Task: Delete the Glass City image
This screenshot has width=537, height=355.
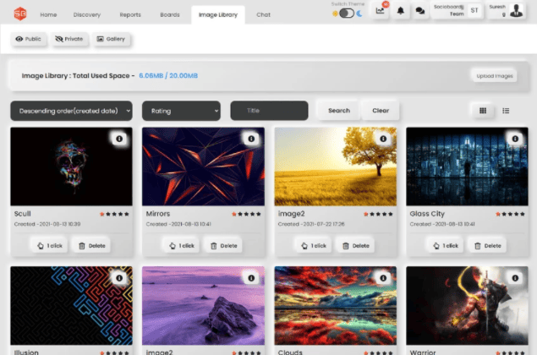Action: 488,246
